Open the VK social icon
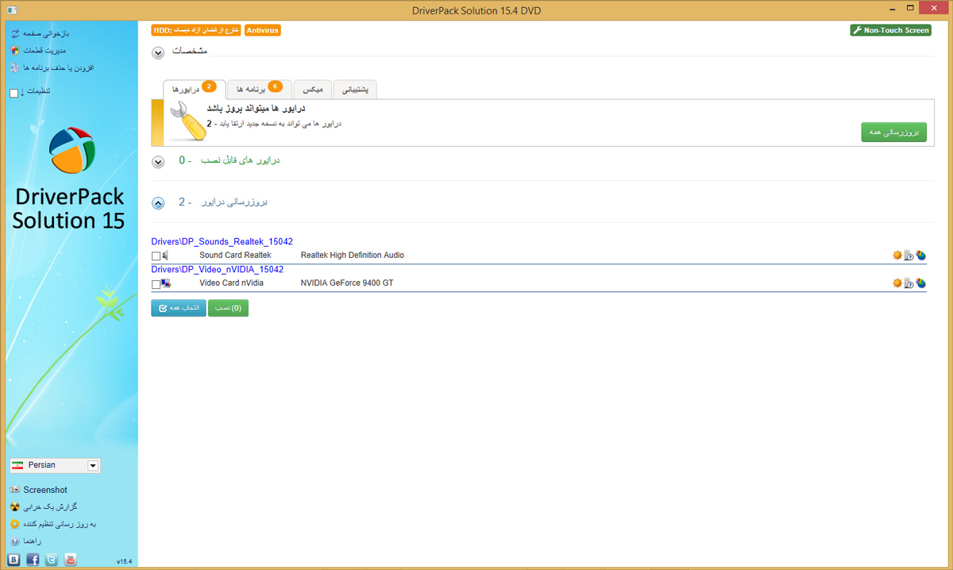This screenshot has height=570, width=953. 14,560
